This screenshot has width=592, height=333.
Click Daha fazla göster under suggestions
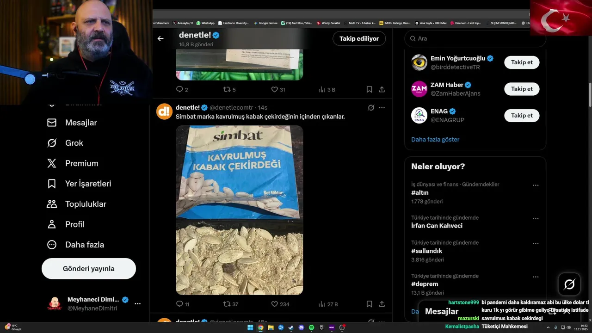[435, 139]
